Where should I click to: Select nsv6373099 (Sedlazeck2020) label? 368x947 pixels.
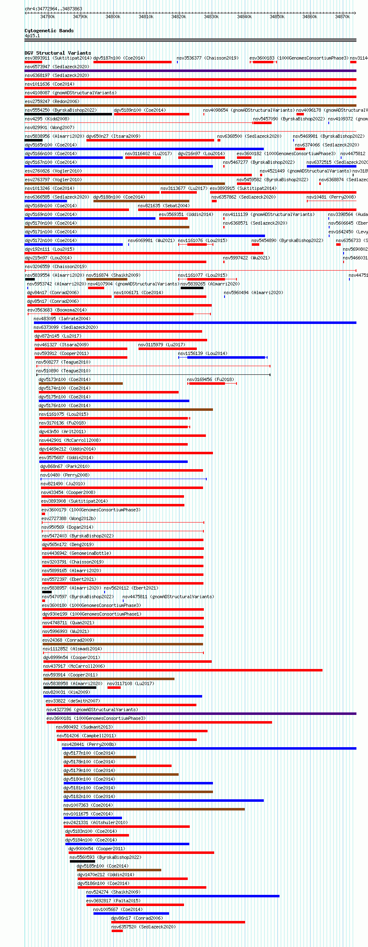pos(66,327)
